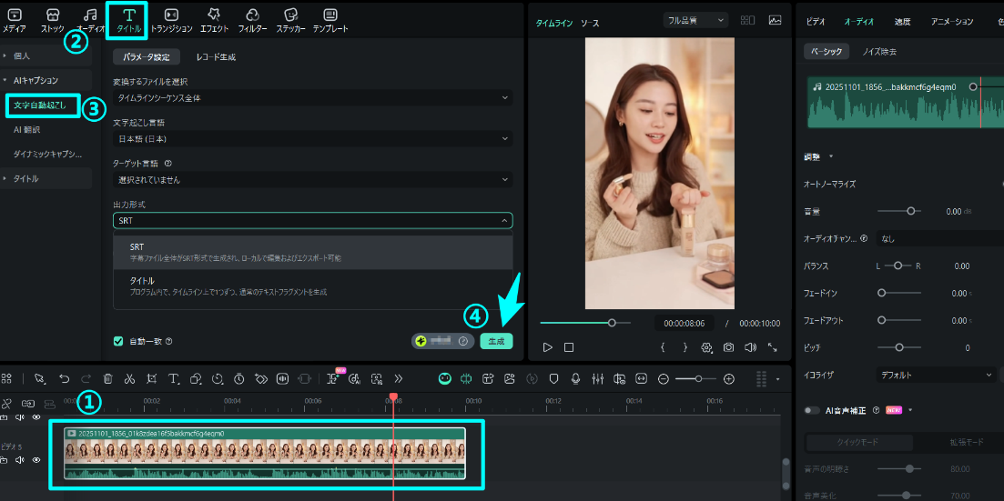Image resolution: width=1004 pixels, height=501 pixels.
Task: Expand the イコライザ デフォルト dropdown
Action: click(x=937, y=374)
